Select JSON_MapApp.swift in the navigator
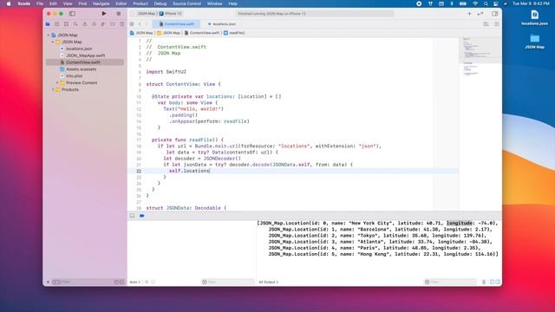555x312 pixels. pyautogui.click(x=85, y=55)
